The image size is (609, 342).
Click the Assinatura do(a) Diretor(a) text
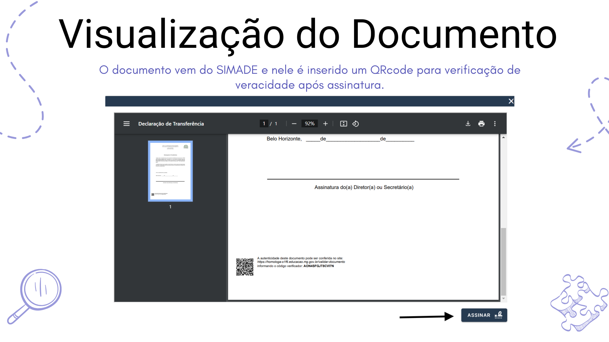[364, 187]
